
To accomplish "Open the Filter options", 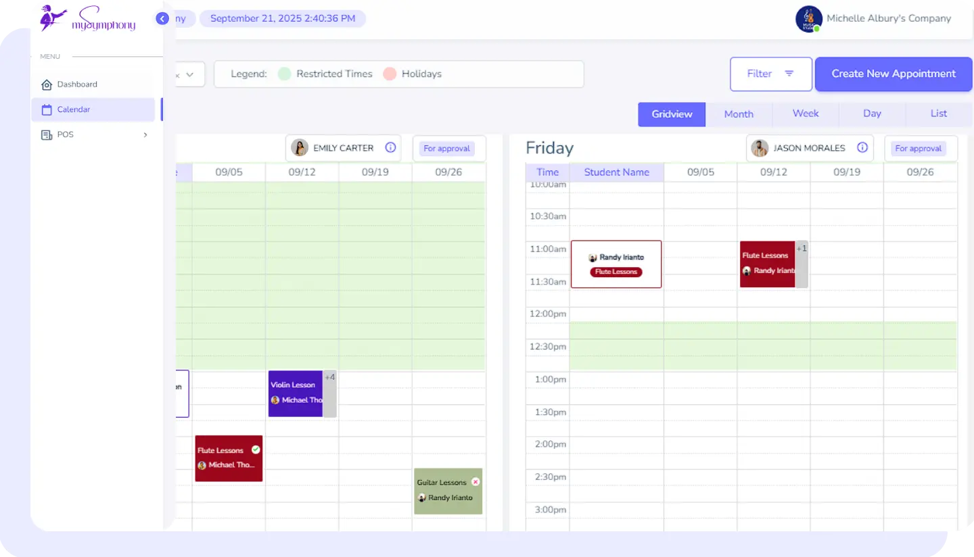I will click(x=770, y=74).
